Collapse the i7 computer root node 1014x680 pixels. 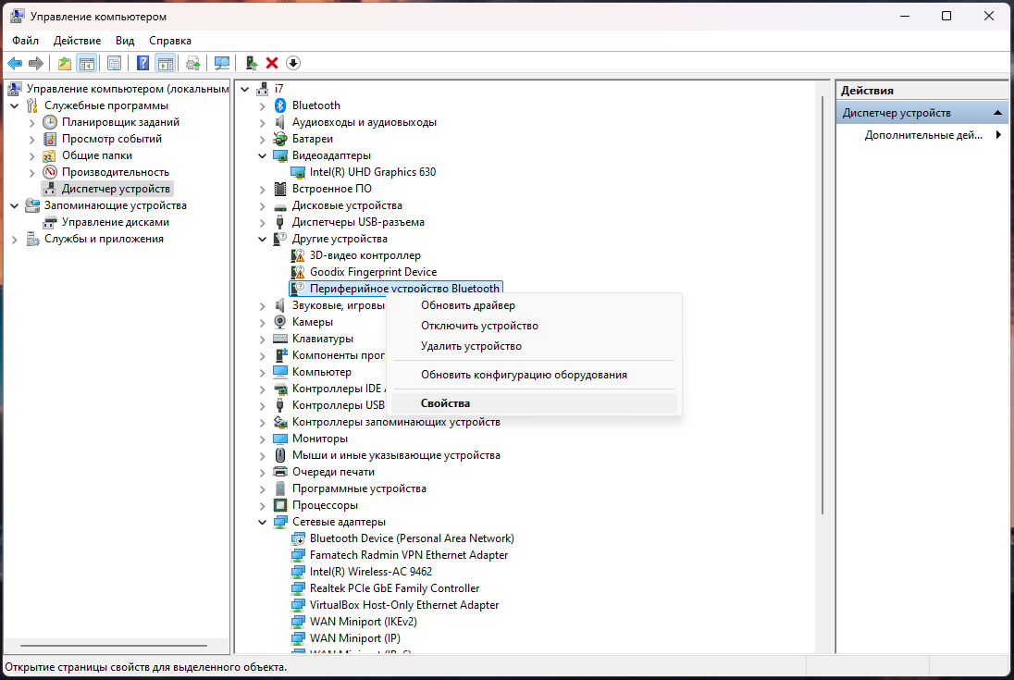245,89
